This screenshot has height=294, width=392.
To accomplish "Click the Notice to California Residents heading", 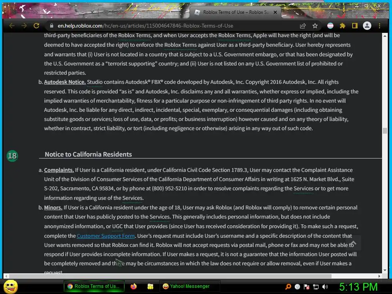I will click(x=88, y=154).
